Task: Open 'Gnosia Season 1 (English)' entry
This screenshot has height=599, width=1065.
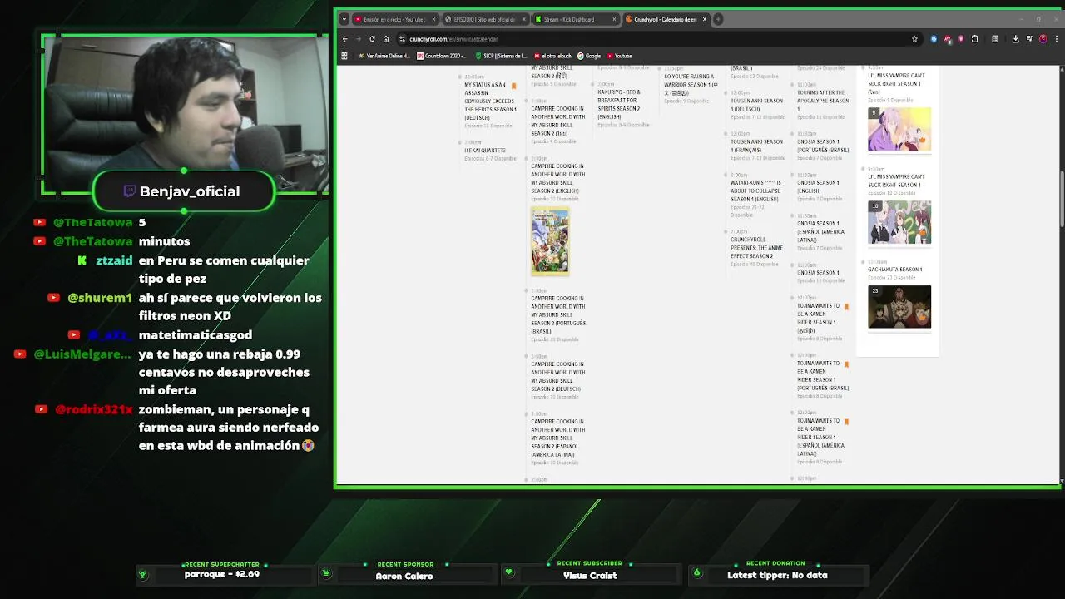Action: pos(818,186)
